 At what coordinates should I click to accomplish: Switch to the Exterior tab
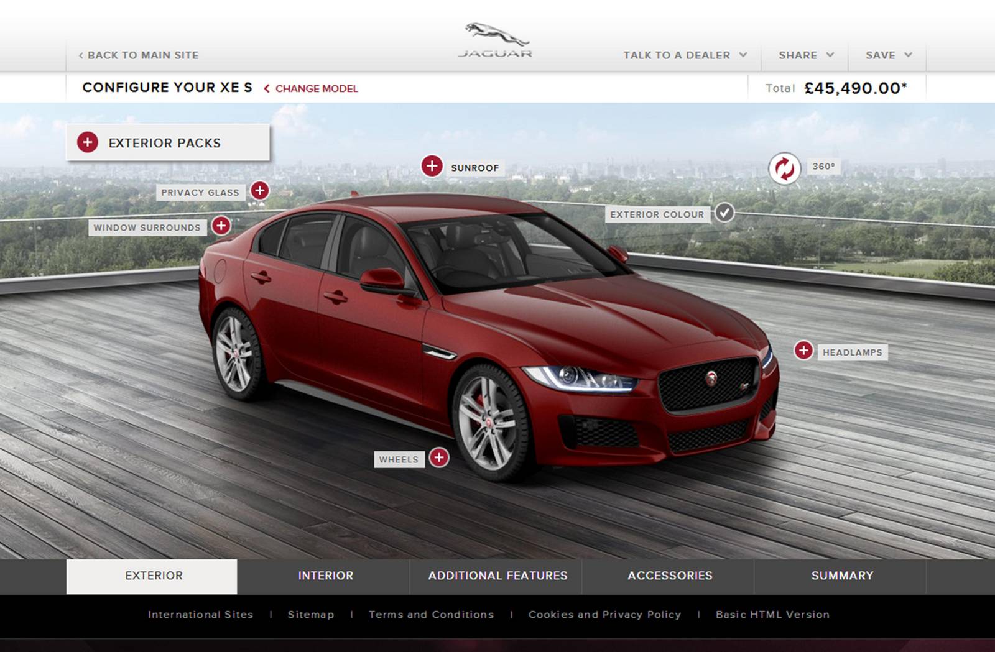coord(152,576)
